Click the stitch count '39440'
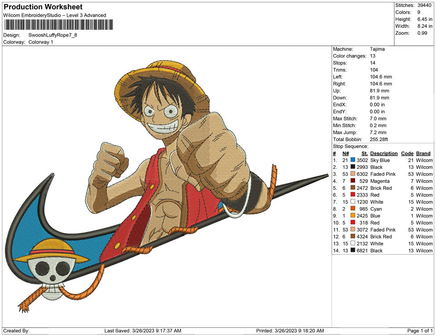 [424, 5]
